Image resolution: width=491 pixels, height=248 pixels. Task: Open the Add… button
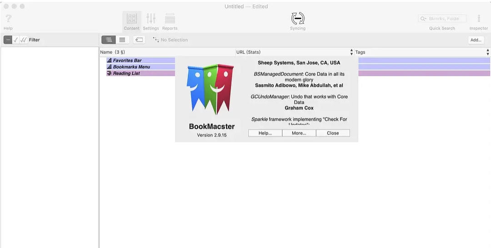[476, 40]
